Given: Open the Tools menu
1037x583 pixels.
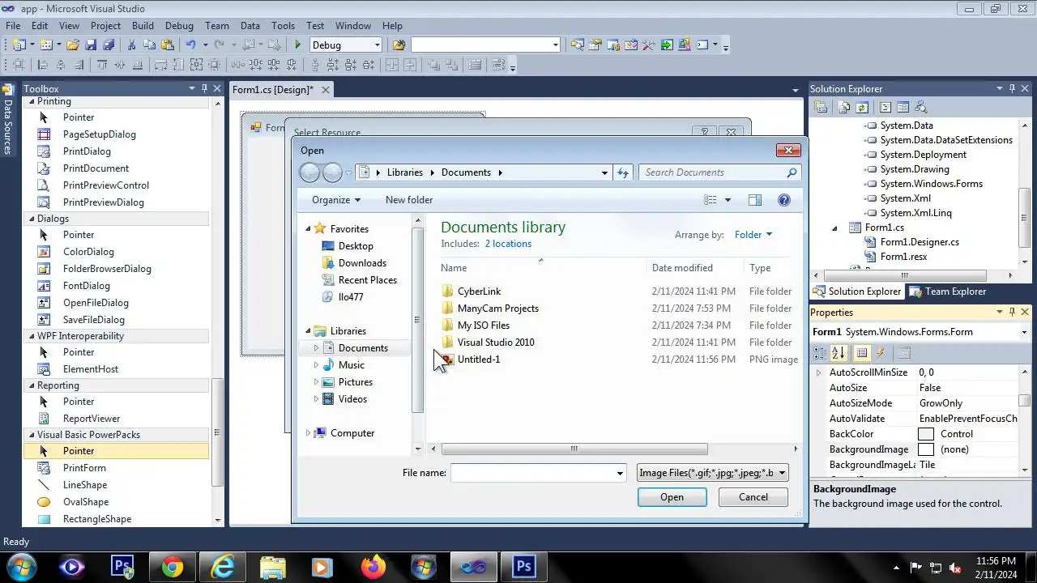Looking at the screenshot, I should pos(283,26).
